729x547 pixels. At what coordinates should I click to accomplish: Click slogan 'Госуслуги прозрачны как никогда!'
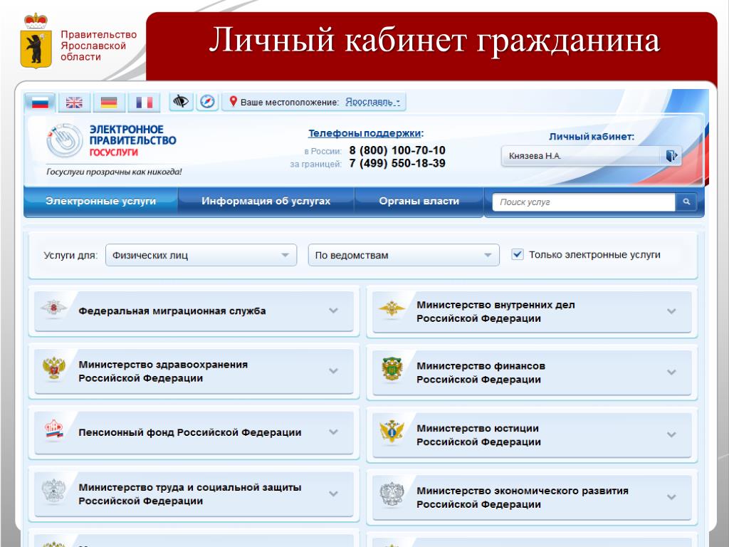[114, 172]
